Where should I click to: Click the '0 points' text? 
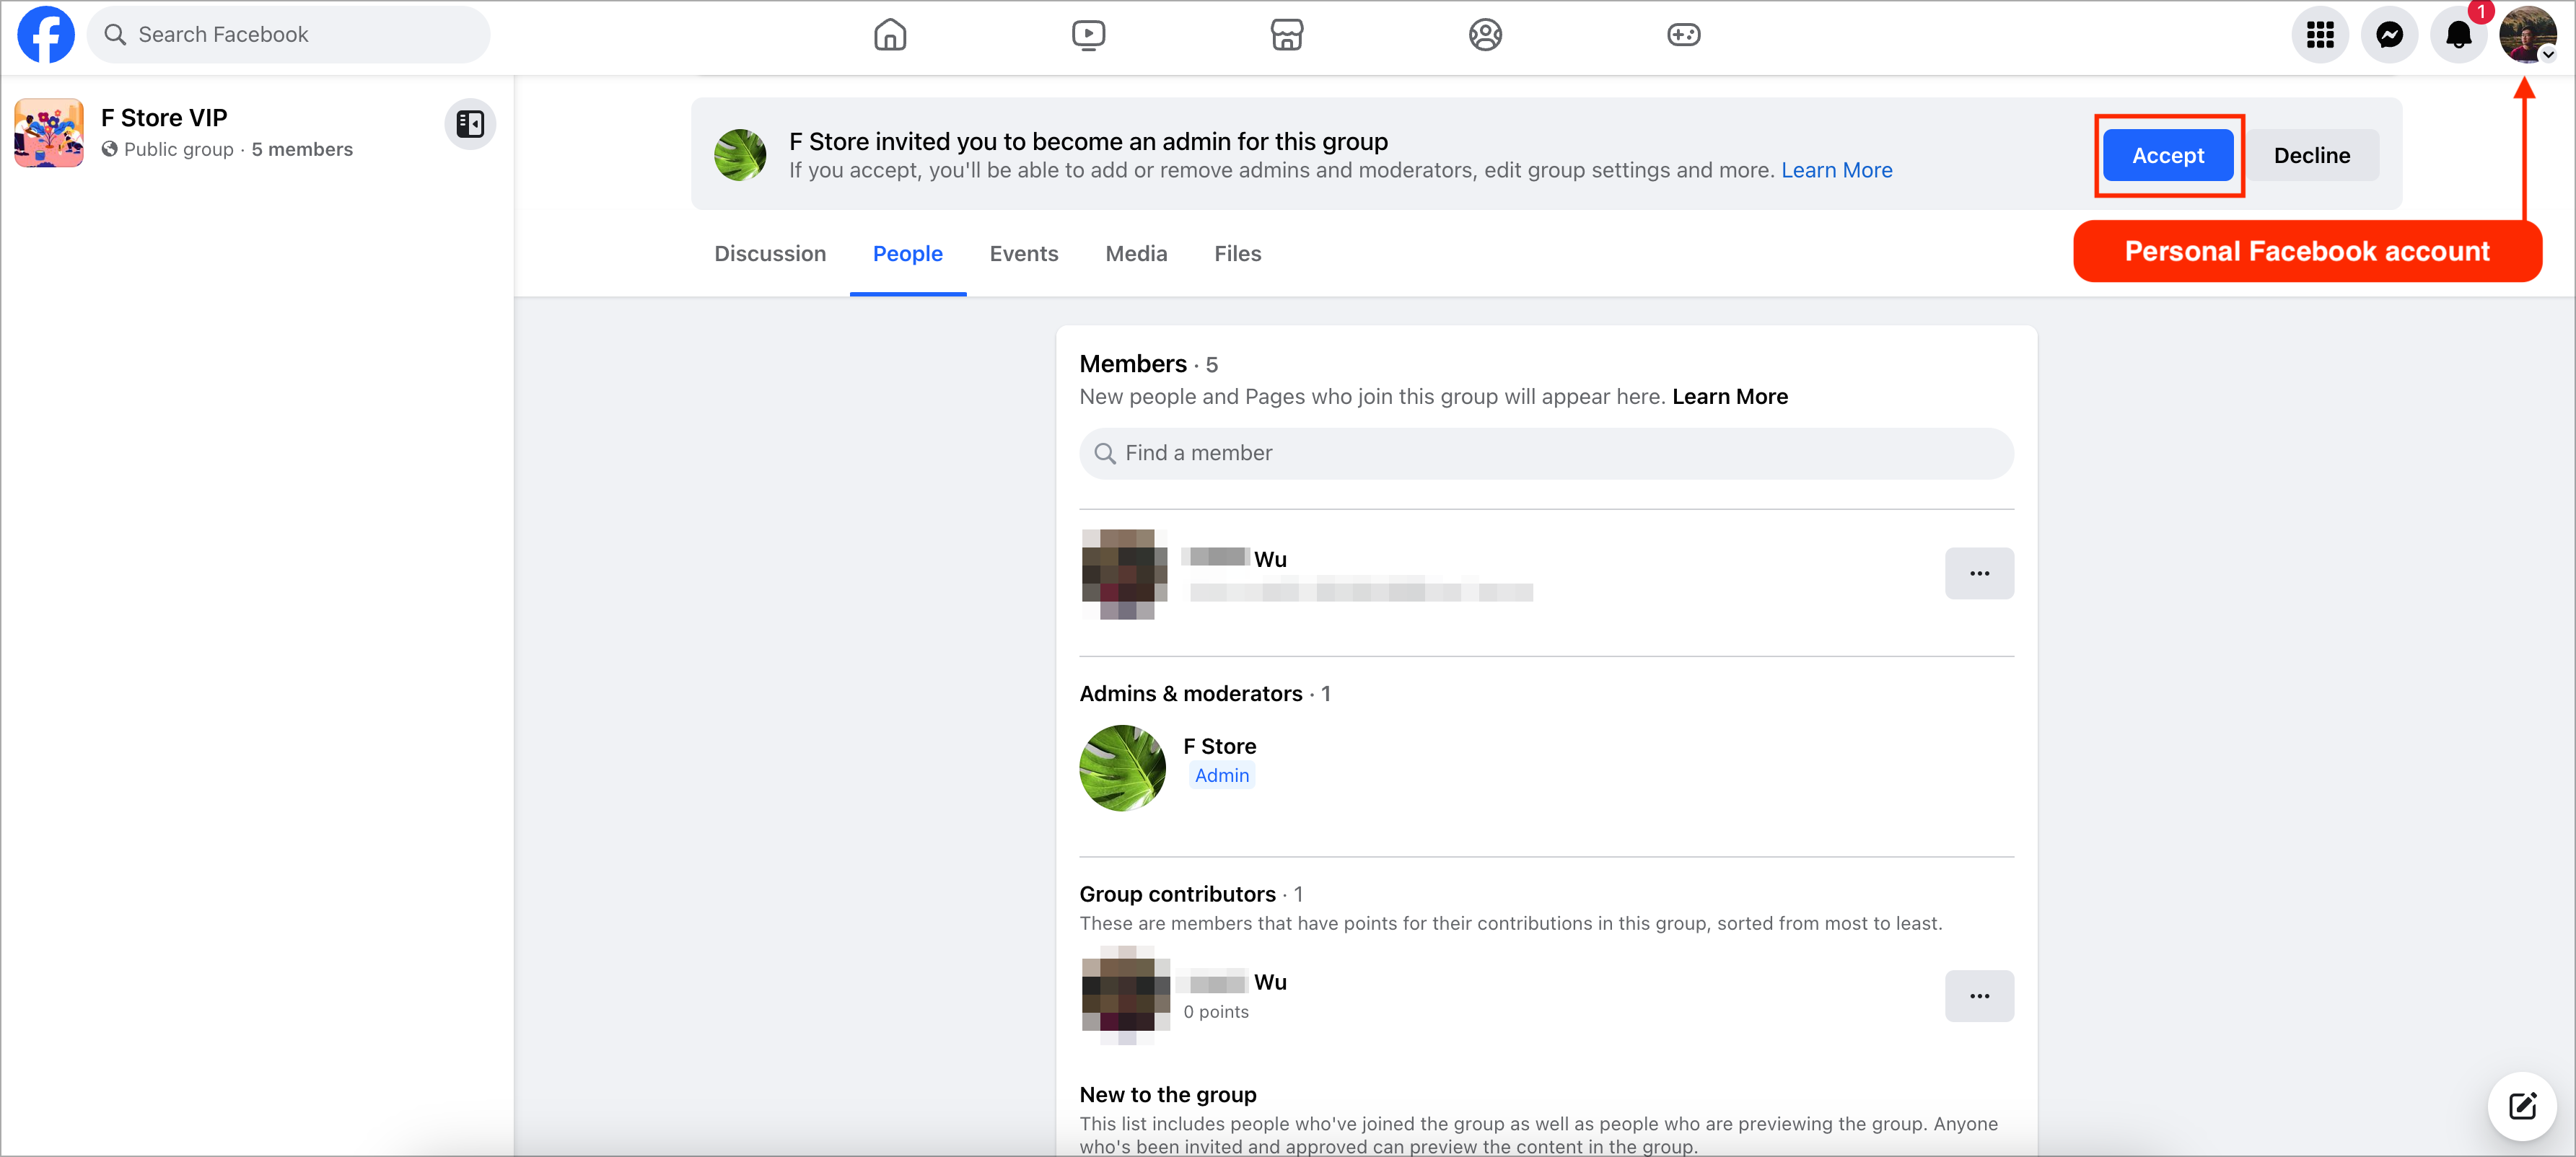coord(1216,1012)
